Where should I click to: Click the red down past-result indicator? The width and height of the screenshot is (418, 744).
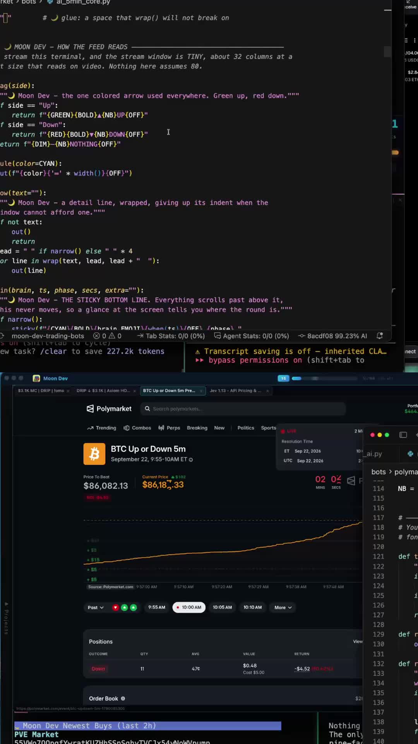(115, 608)
